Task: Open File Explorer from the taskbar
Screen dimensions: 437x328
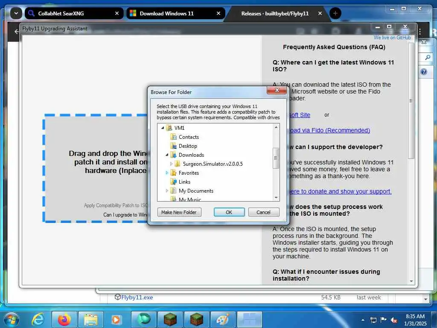Action: 91,319
